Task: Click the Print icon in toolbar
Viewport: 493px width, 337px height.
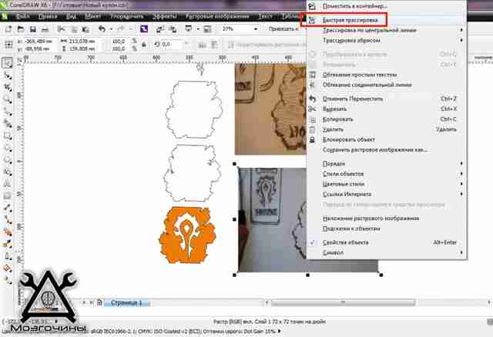Action: point(45,29)
